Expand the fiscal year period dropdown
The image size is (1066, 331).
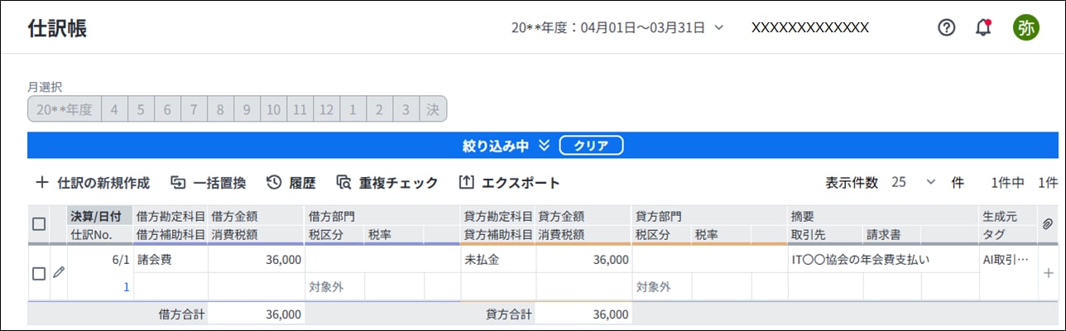(617, 27)
